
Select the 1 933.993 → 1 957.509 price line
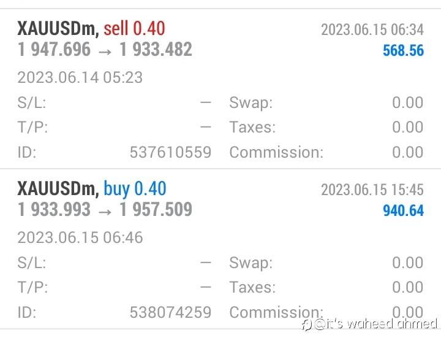point(105,210)
